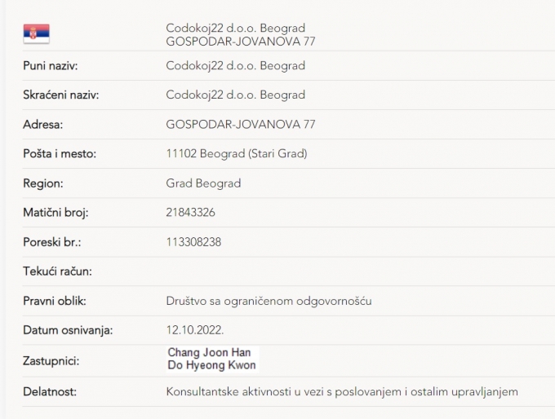Click representative Do Hyeong Kwon
555x419 pixels.
211,365
